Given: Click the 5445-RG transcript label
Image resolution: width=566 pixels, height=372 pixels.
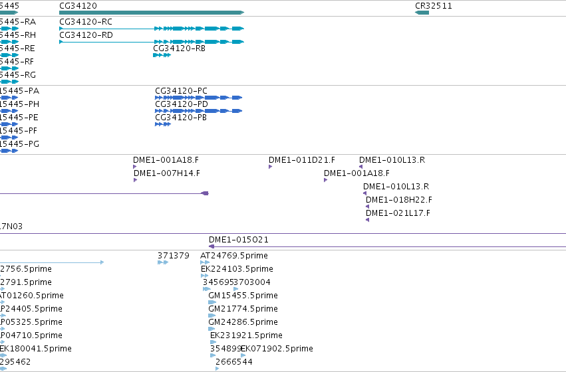Looking at the screenshot, I should pos(18,75).
